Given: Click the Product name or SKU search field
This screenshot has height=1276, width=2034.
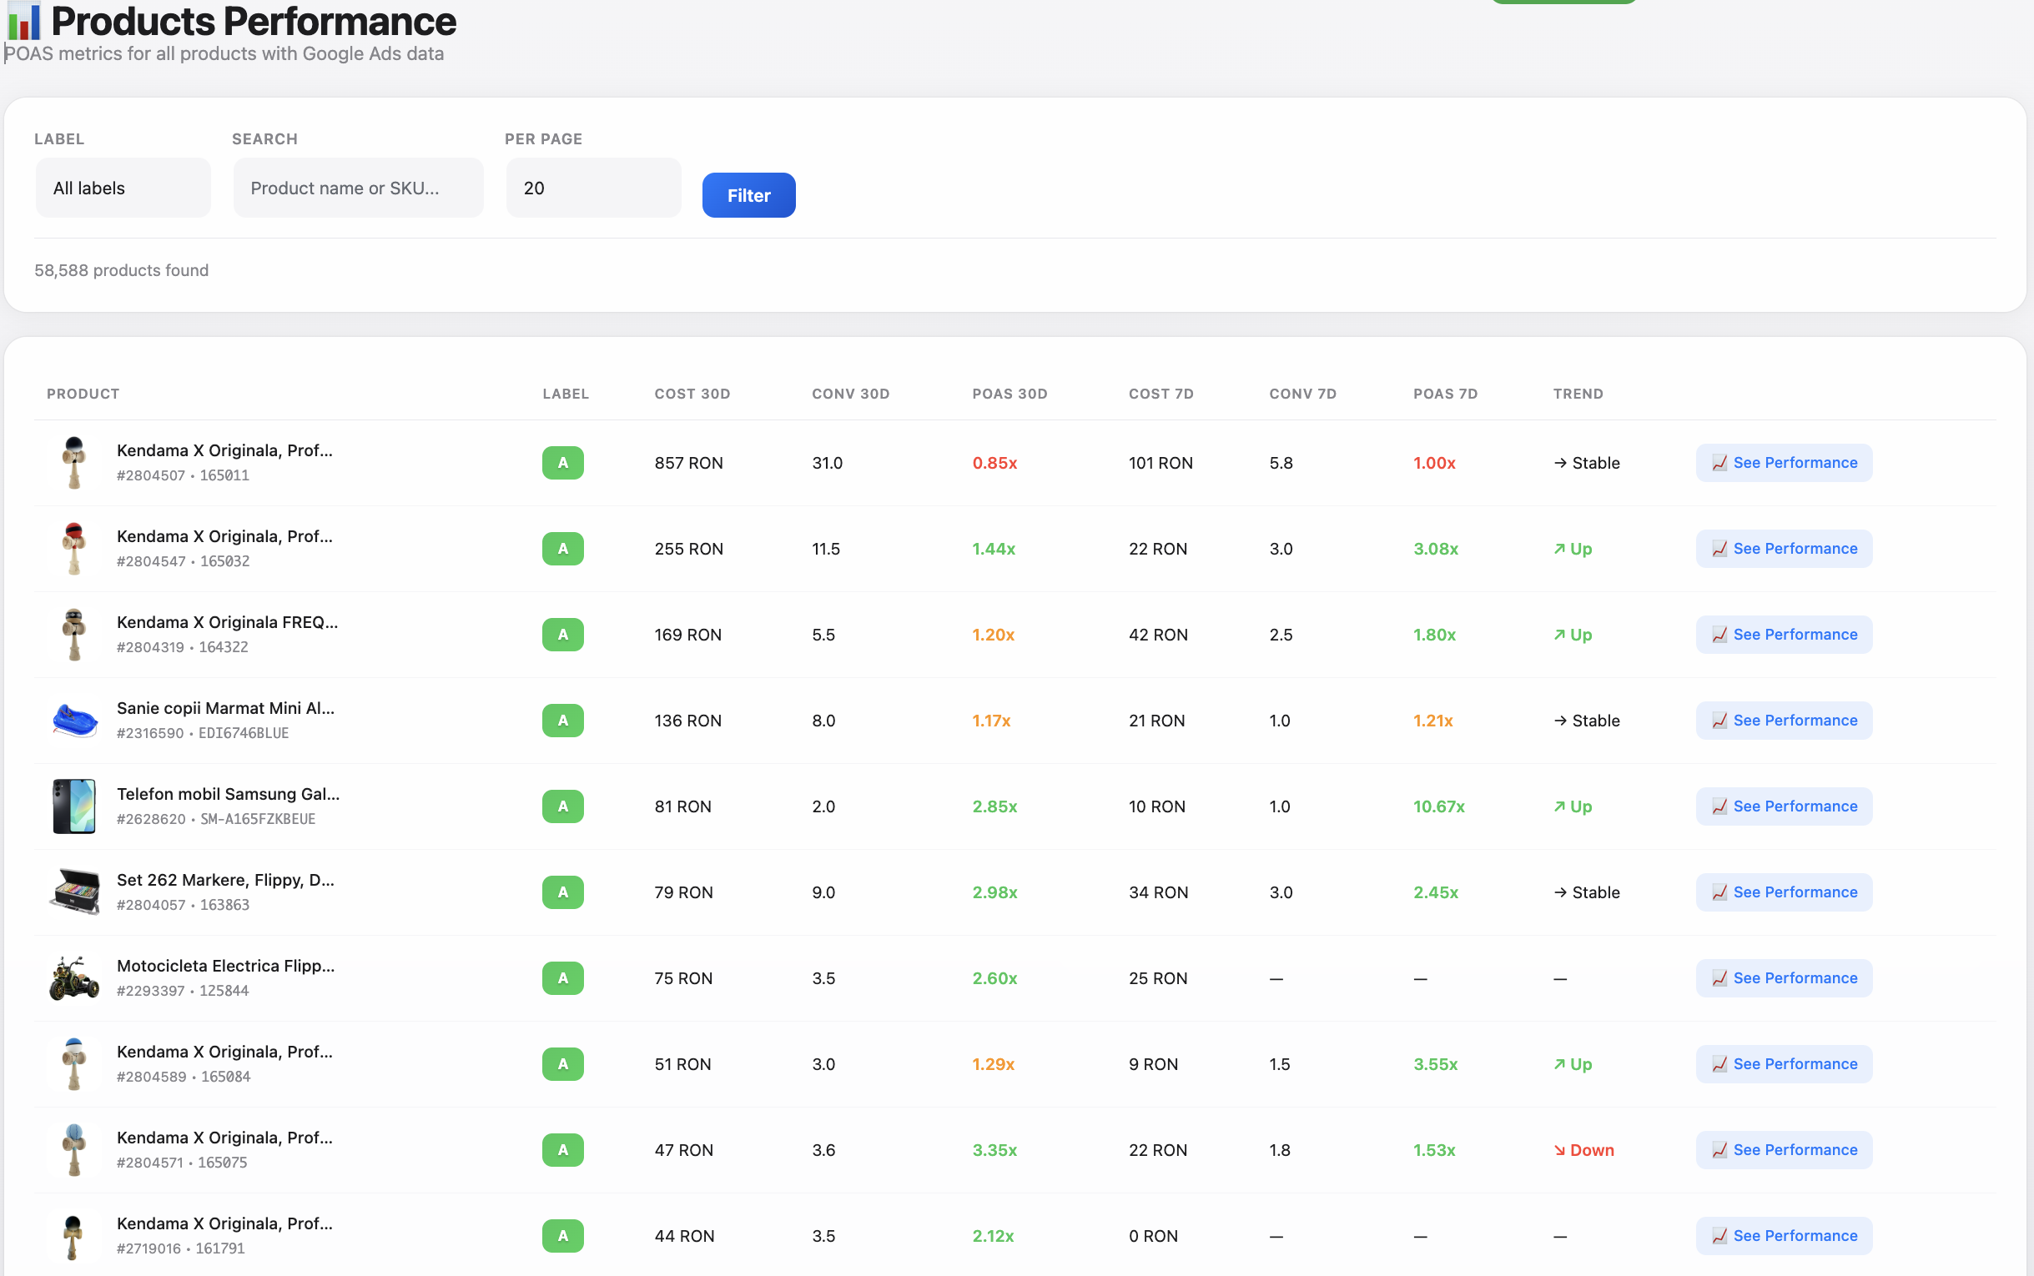Looking at the screenshot, I should pyautogui.click(x=357, y=188).
